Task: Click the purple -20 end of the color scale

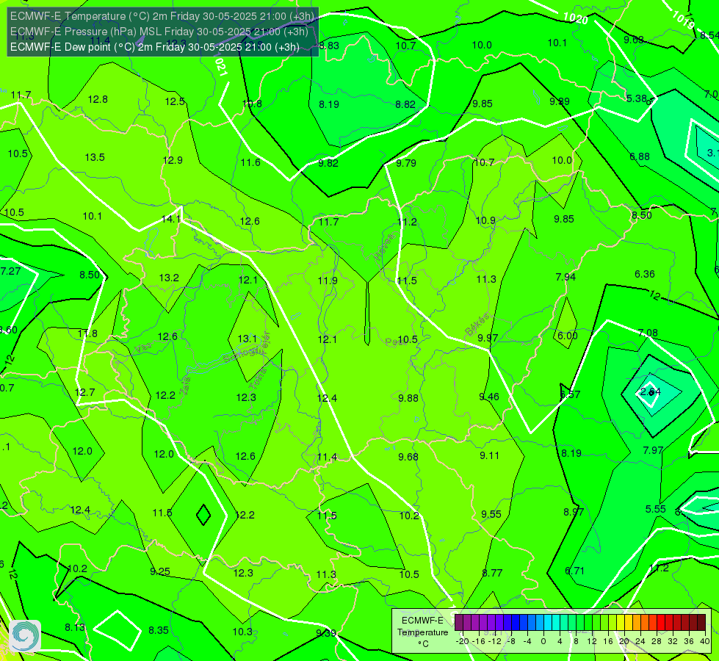Action: 459,623
